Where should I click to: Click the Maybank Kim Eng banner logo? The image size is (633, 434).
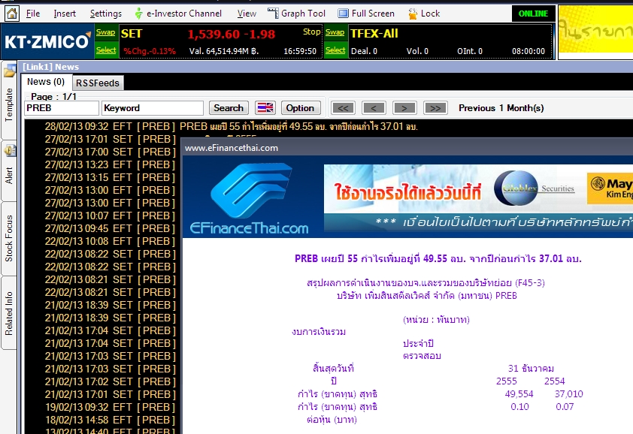point(610,188)
